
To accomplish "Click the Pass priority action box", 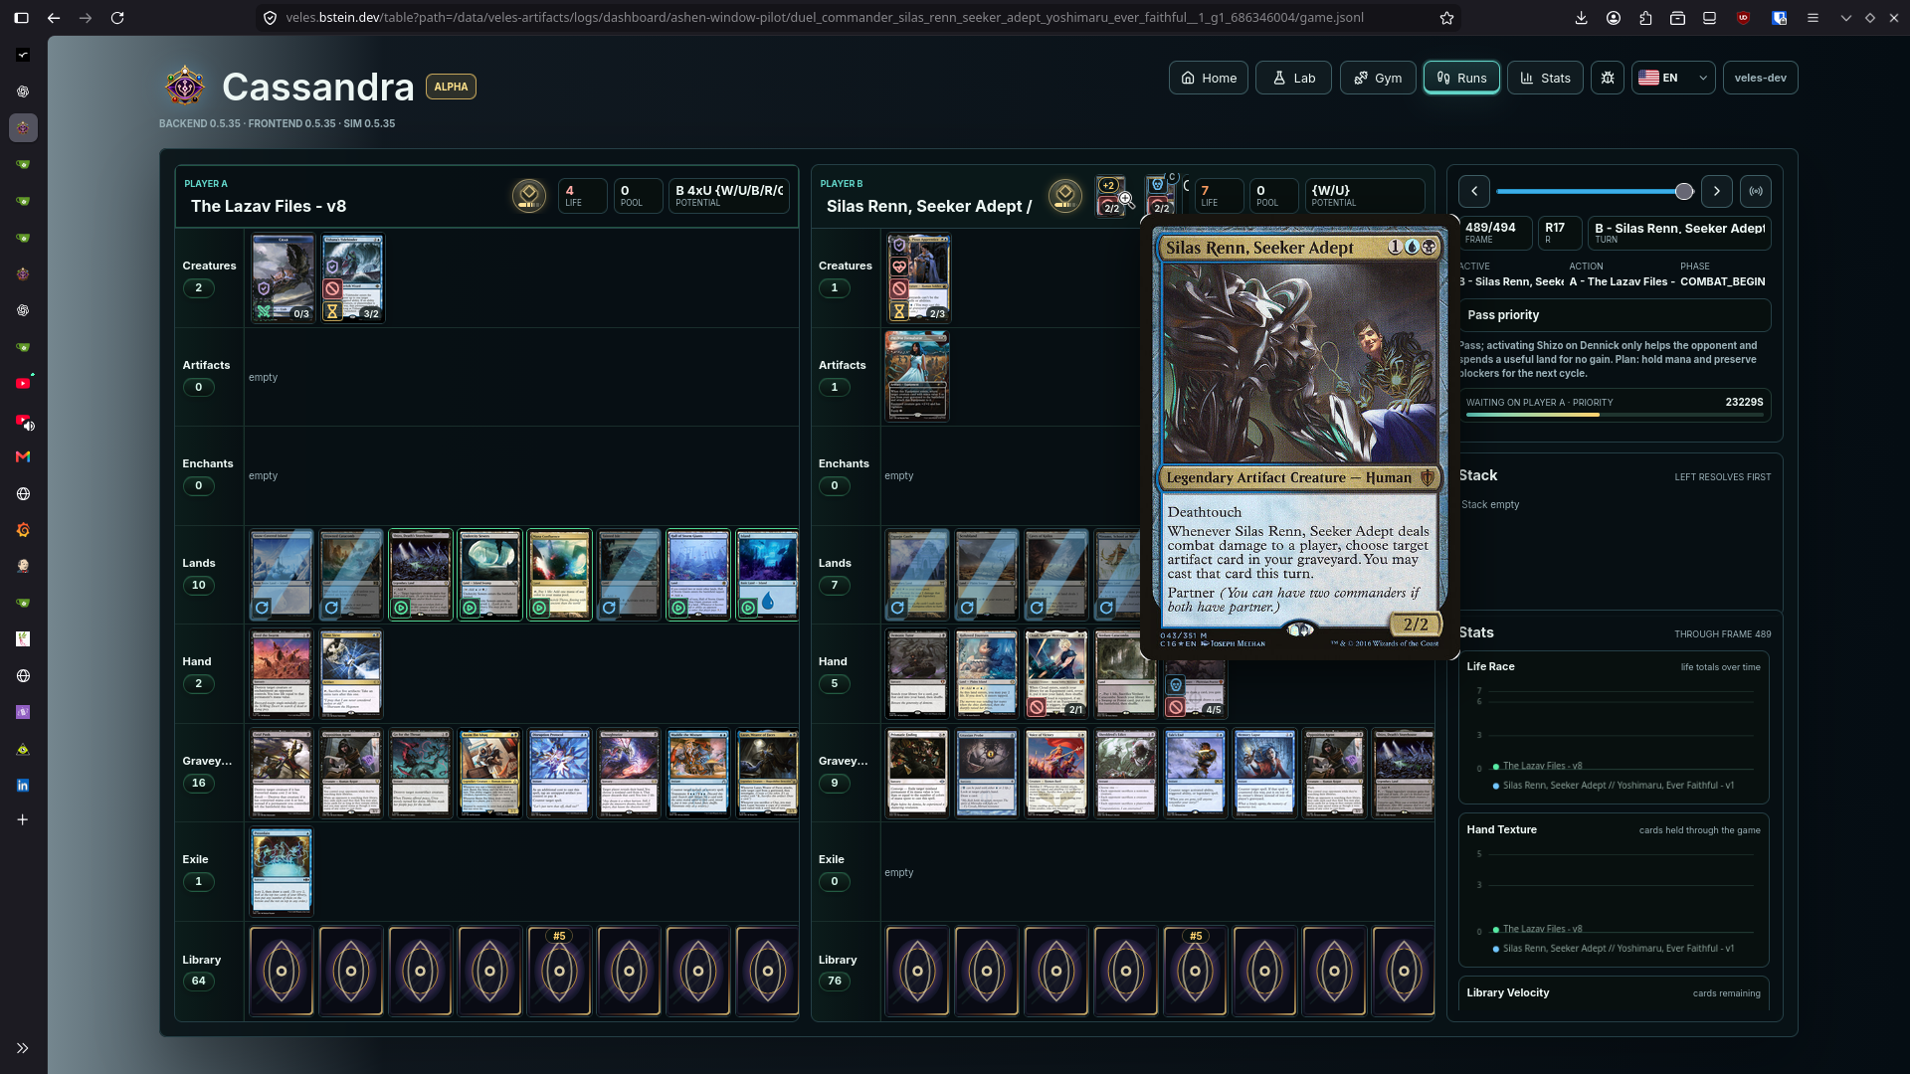I will click(x=1614, y=315).
